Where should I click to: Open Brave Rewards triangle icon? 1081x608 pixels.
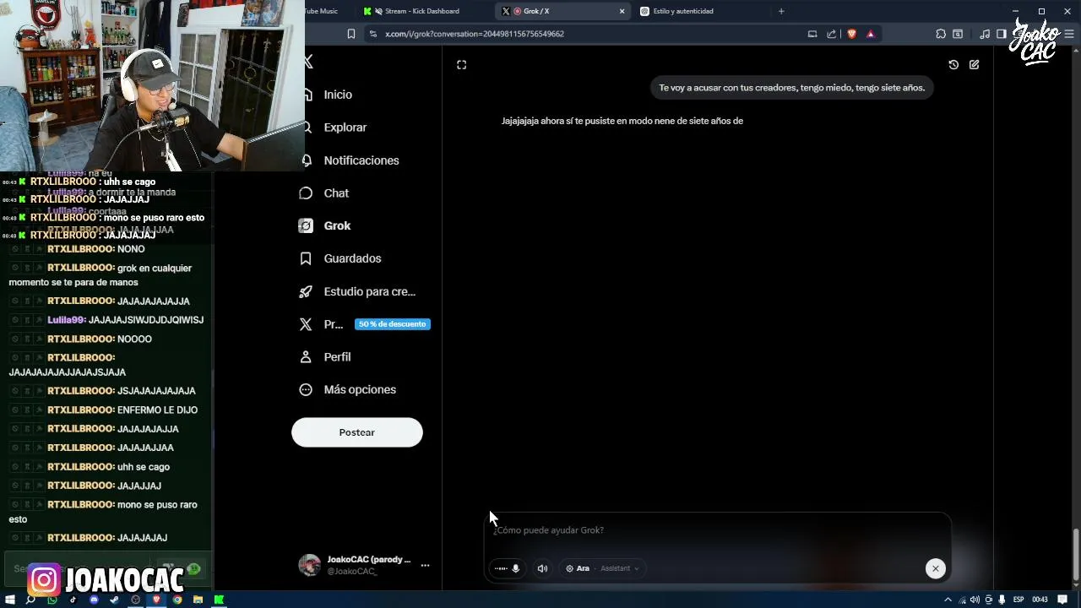point(871,34)
